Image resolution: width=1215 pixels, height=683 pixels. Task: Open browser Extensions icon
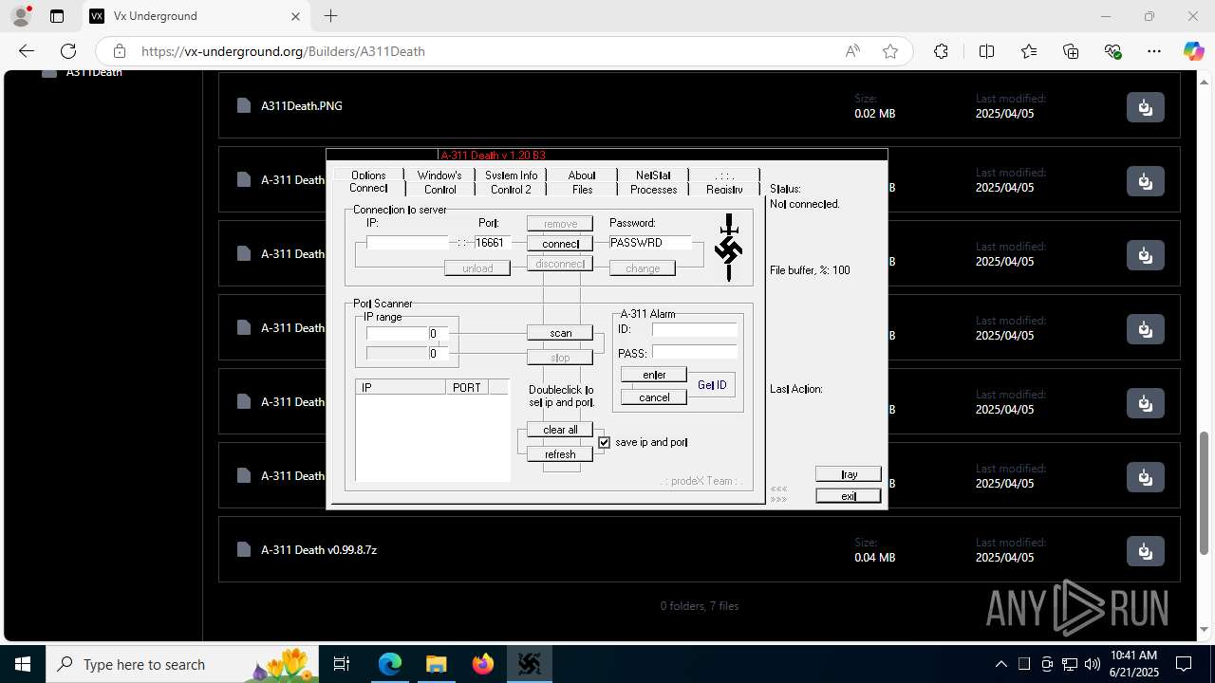[941, 51]
